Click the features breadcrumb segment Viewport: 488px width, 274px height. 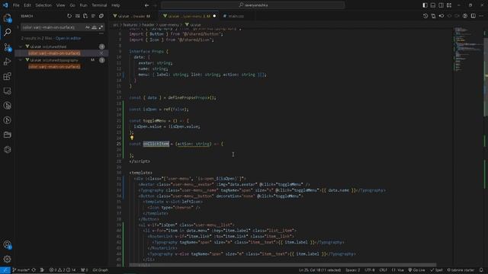coord(130,25)
